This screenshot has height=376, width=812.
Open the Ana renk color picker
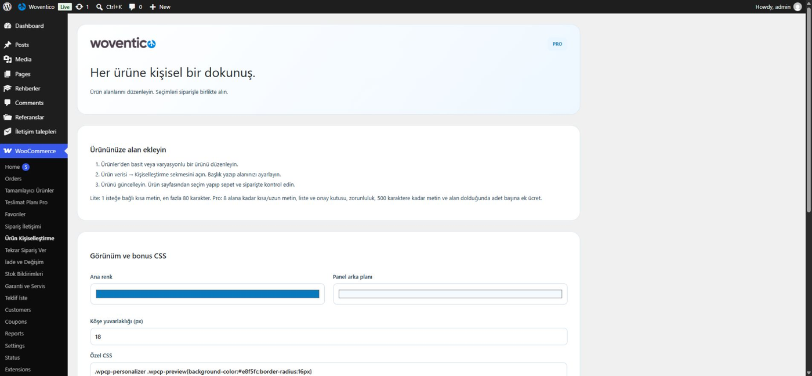tap(208, 294)
